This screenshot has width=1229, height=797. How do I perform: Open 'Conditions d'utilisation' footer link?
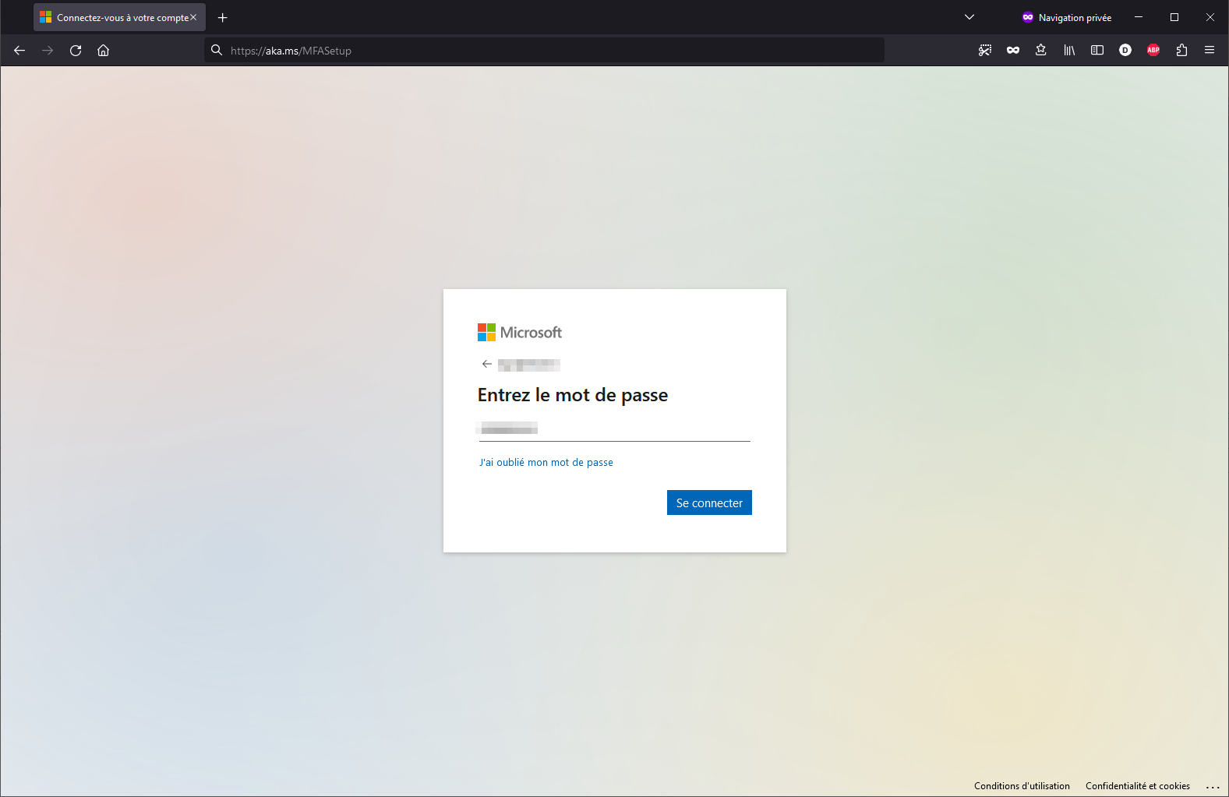coord(1022,786)
